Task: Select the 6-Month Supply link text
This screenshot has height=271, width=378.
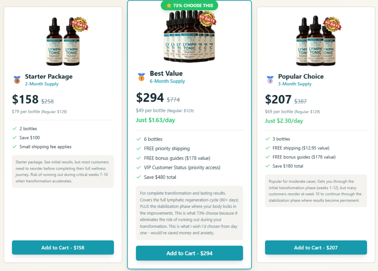Action: point(167,81)
